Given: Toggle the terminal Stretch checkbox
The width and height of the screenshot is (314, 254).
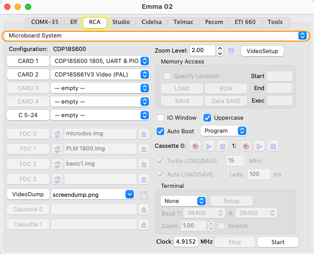Looking at the screenshot, I should click(x=221, y=226).
